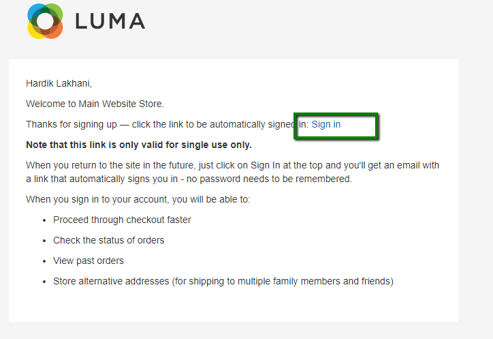This screenshot has width=493, height=339.
Task: Click the bullet before View past orders
Action: pyautogui.click(x=44, y=261)
